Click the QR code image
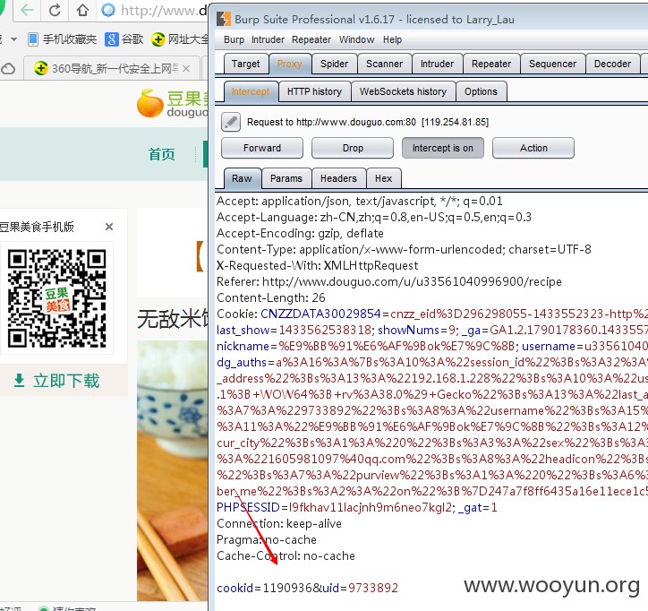This screenshot has height=611, width=648. tap(57, 297)
